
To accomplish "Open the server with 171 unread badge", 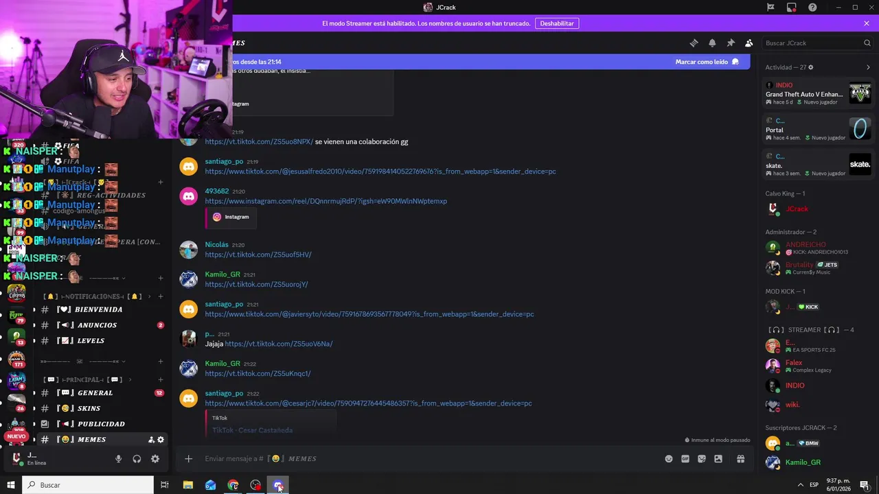I will (16, 359).
